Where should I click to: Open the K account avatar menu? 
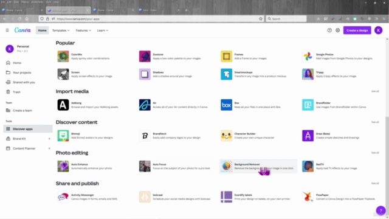378,30
